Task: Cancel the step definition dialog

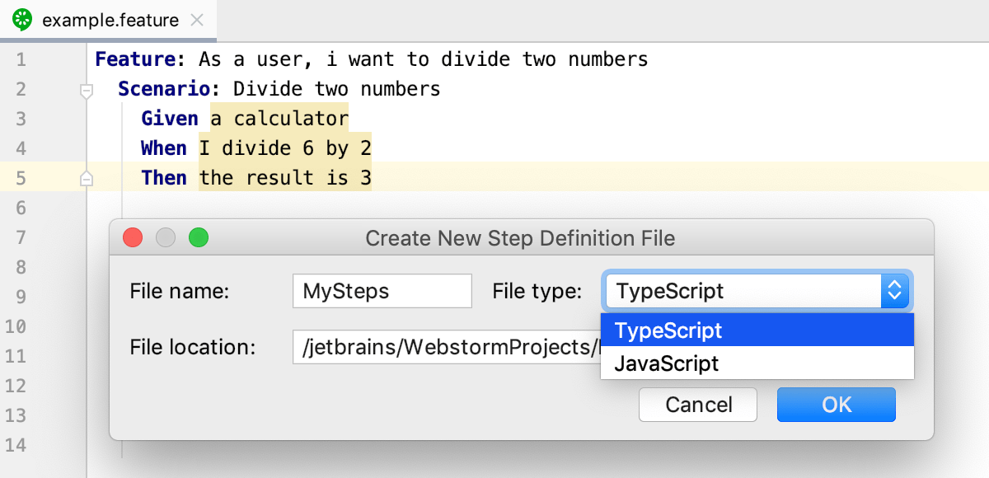Action: point(697,405)
